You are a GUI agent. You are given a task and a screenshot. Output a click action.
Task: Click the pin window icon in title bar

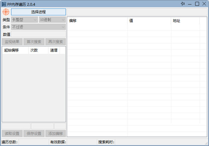pyautogui.click(x=183, y=4)
